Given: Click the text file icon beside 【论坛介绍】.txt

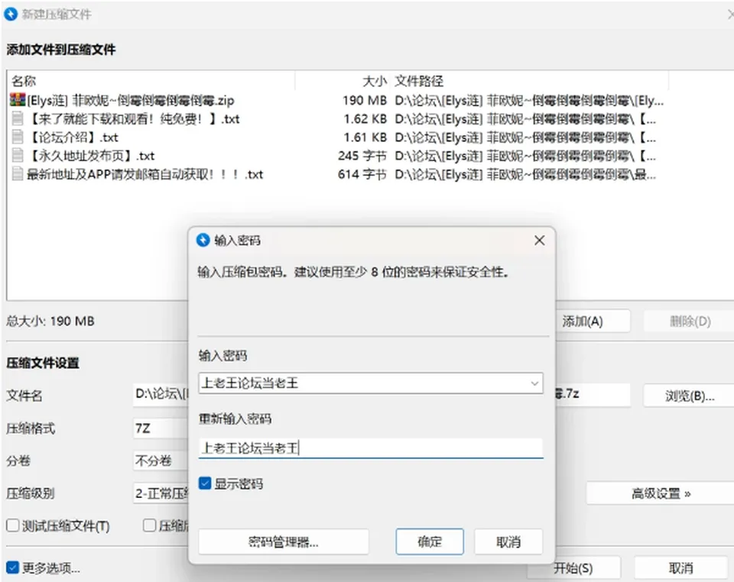Looking at the screenshot, I should click(18, 137).
